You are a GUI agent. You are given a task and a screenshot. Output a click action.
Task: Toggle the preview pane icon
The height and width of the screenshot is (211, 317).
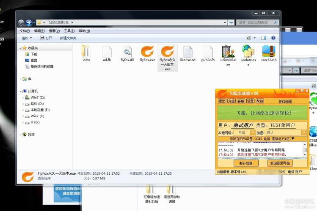point(264,38)
